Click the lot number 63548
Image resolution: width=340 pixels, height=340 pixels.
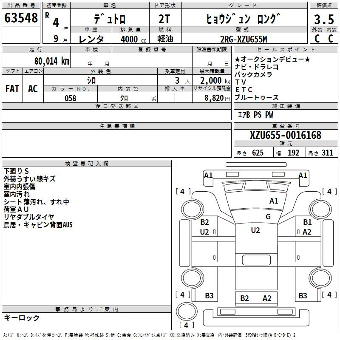click(21, 18)
